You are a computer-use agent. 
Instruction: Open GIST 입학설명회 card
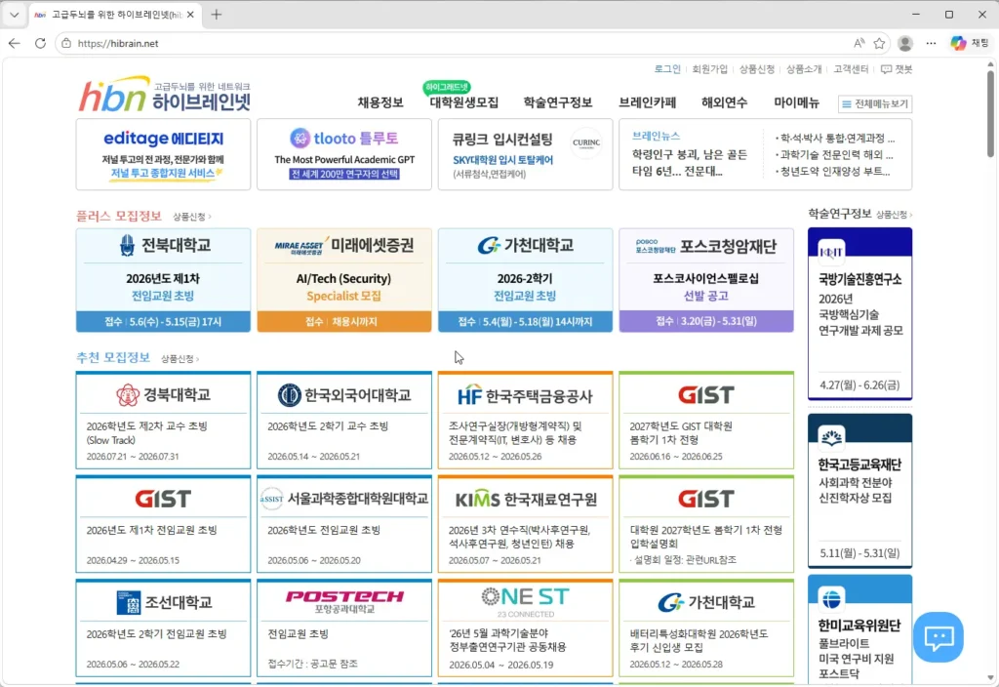pyautogui.click(x=706, y=524)
